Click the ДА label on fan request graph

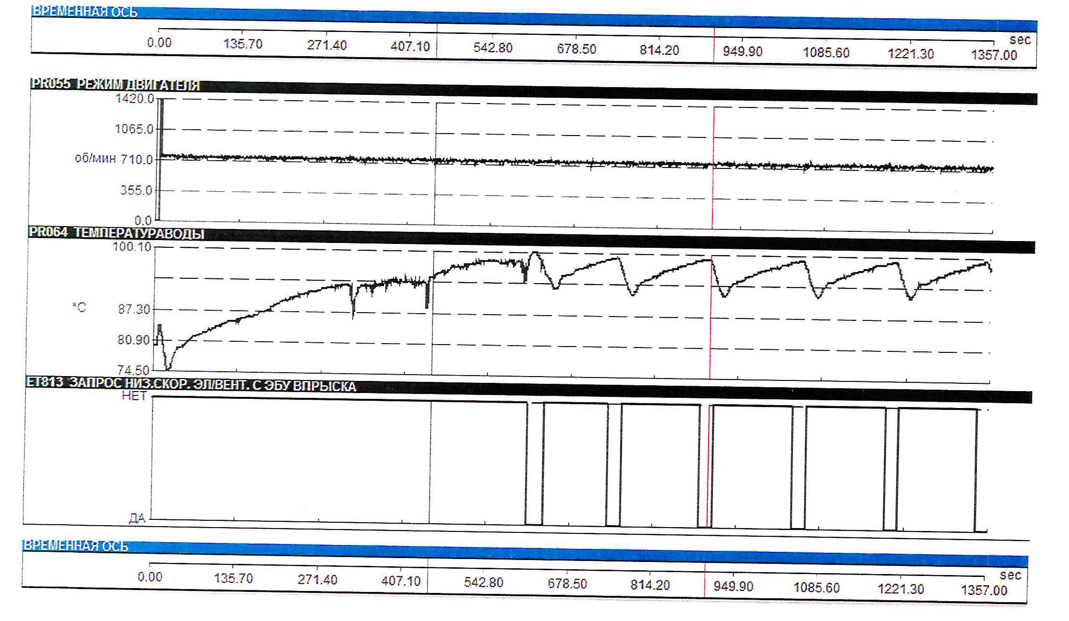[137, 518]
